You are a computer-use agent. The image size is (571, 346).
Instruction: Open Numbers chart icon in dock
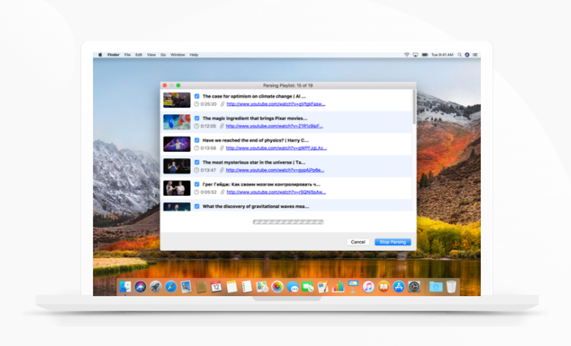[338, 287]
